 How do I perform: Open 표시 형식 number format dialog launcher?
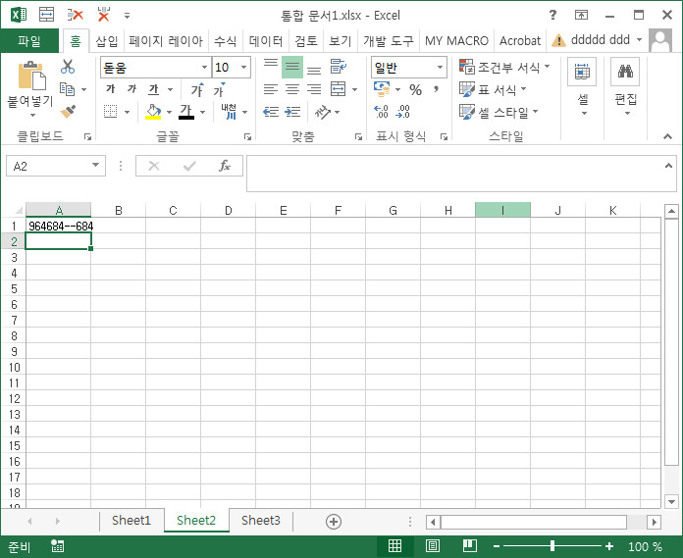coord(444,137)
